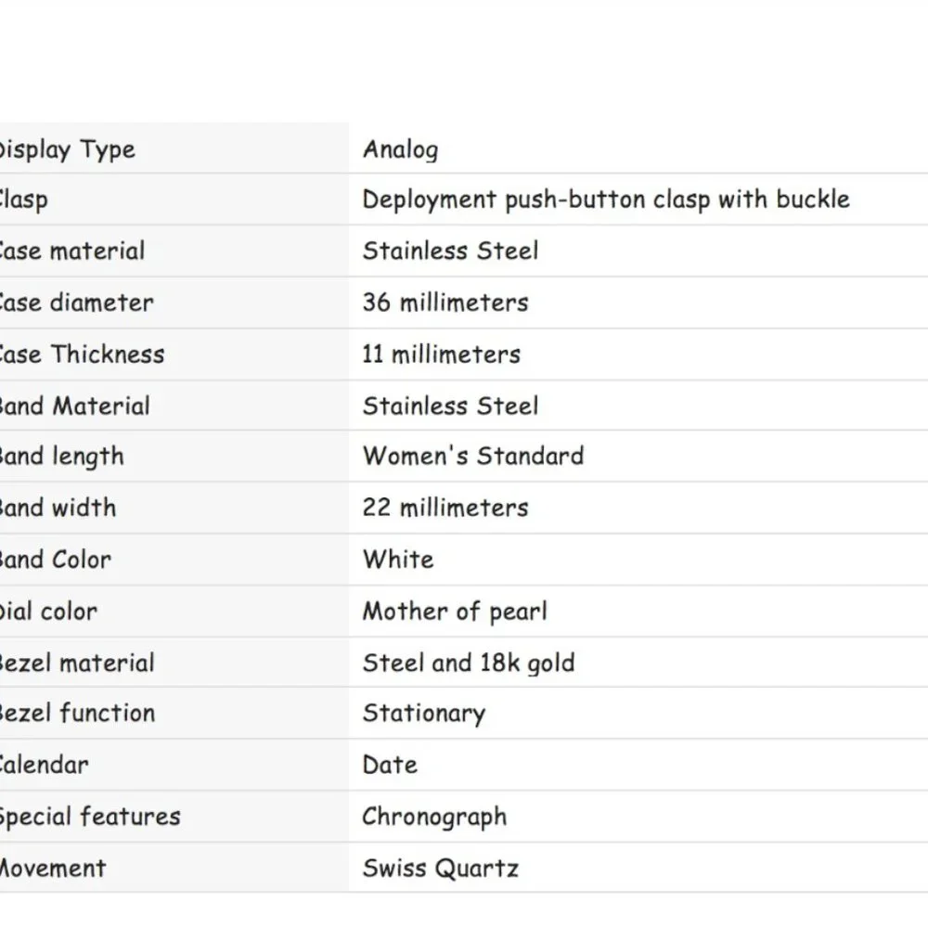Screen dimensions: 928x928
Task: Click the Analog display type value
Action: click(401, 149)
